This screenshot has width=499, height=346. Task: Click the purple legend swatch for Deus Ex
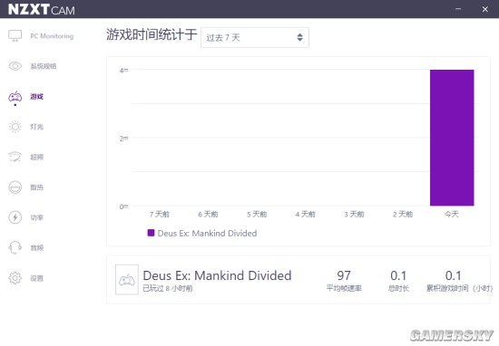151,233
